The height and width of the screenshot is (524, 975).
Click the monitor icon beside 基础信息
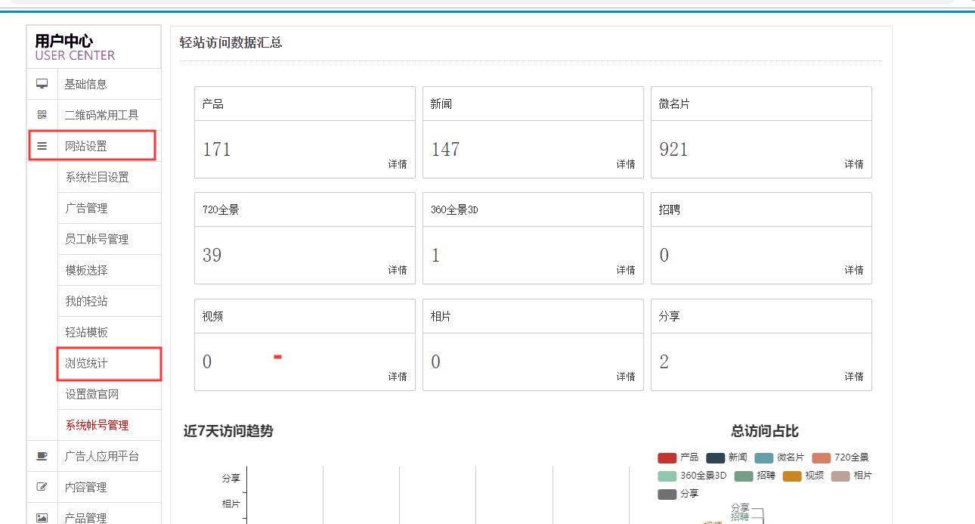42,84
